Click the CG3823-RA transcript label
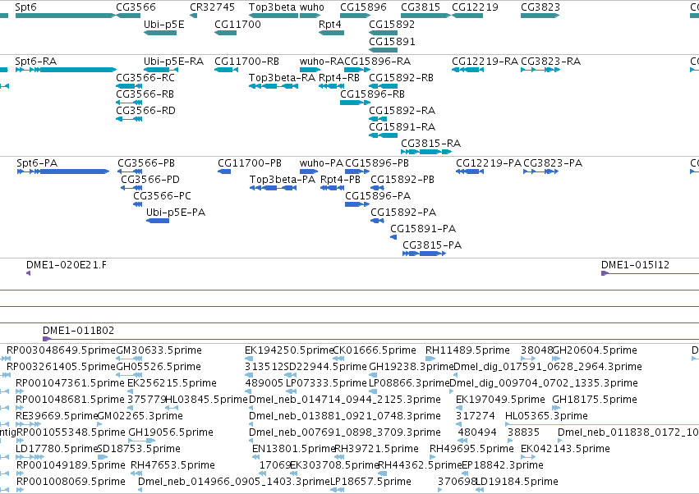 click(x=550, y=61)
